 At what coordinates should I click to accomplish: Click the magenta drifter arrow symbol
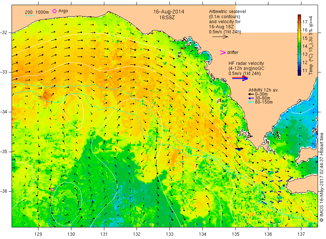(x=223, y=53)
